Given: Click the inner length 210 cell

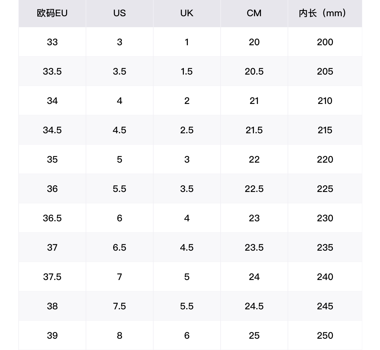Looking at the screenshot, I should (x=325, y=101).
